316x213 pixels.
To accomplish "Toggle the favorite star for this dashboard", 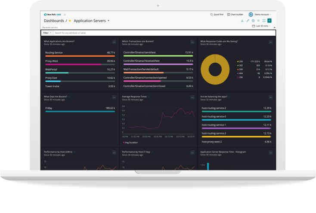I will (70, 21).
